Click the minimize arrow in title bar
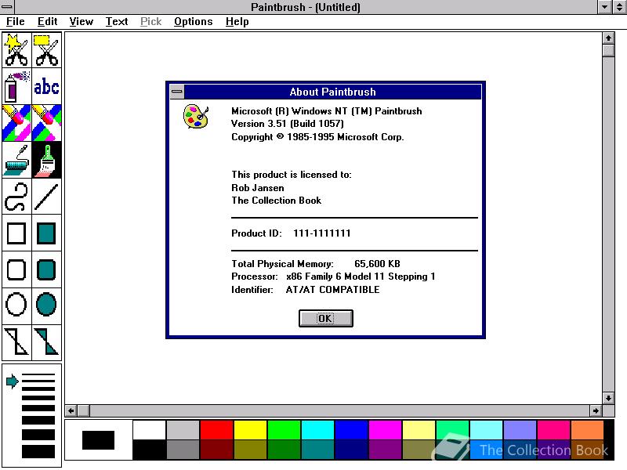Viewport: 627px width, 470px height. tap(604, 7)
